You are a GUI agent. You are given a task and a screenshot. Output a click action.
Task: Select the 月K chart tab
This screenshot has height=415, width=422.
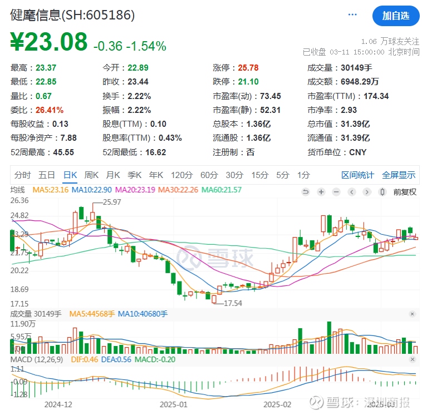click(113, 175)
